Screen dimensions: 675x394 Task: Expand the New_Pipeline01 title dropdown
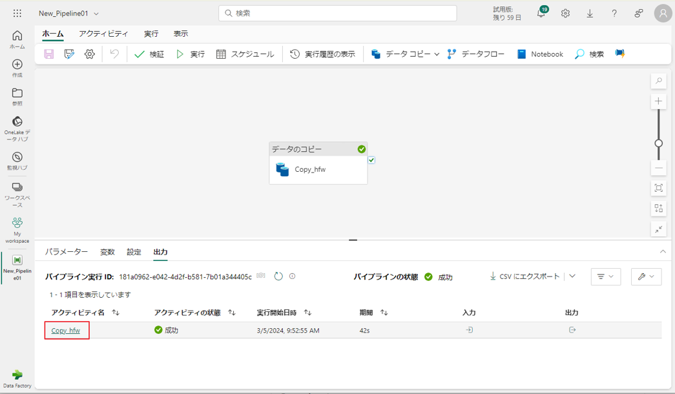pyautogui.click(x=96, y=14)
